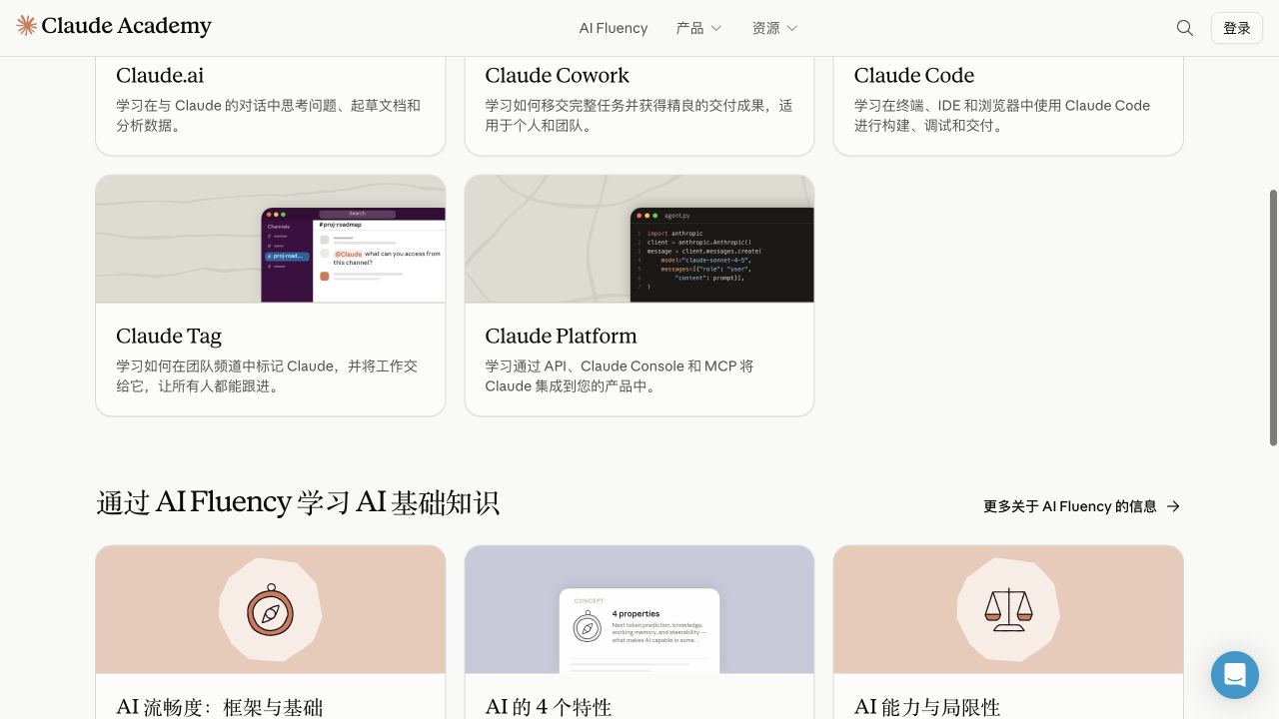Screen dimensions: 1279x719
Task: Open the AI 的 4 个特性 title
Action: (548, 707)
